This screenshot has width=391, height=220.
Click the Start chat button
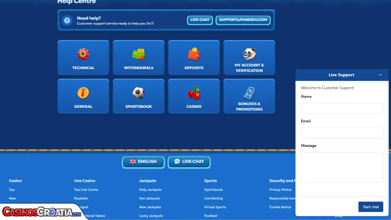[x=371, y=207]
